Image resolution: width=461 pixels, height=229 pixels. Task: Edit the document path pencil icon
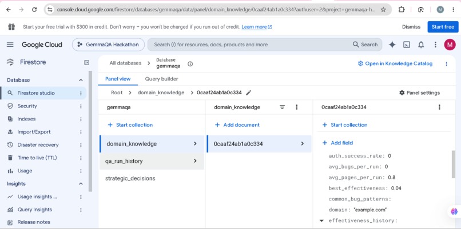[249, 93]
